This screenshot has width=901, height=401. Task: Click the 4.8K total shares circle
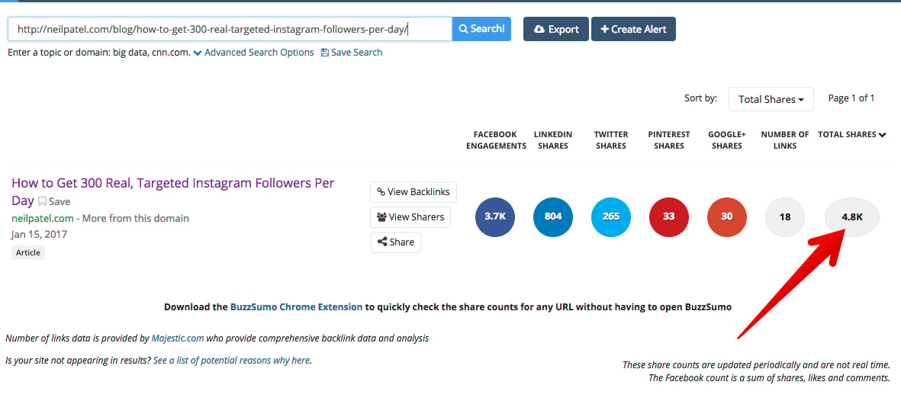point(852,217)
